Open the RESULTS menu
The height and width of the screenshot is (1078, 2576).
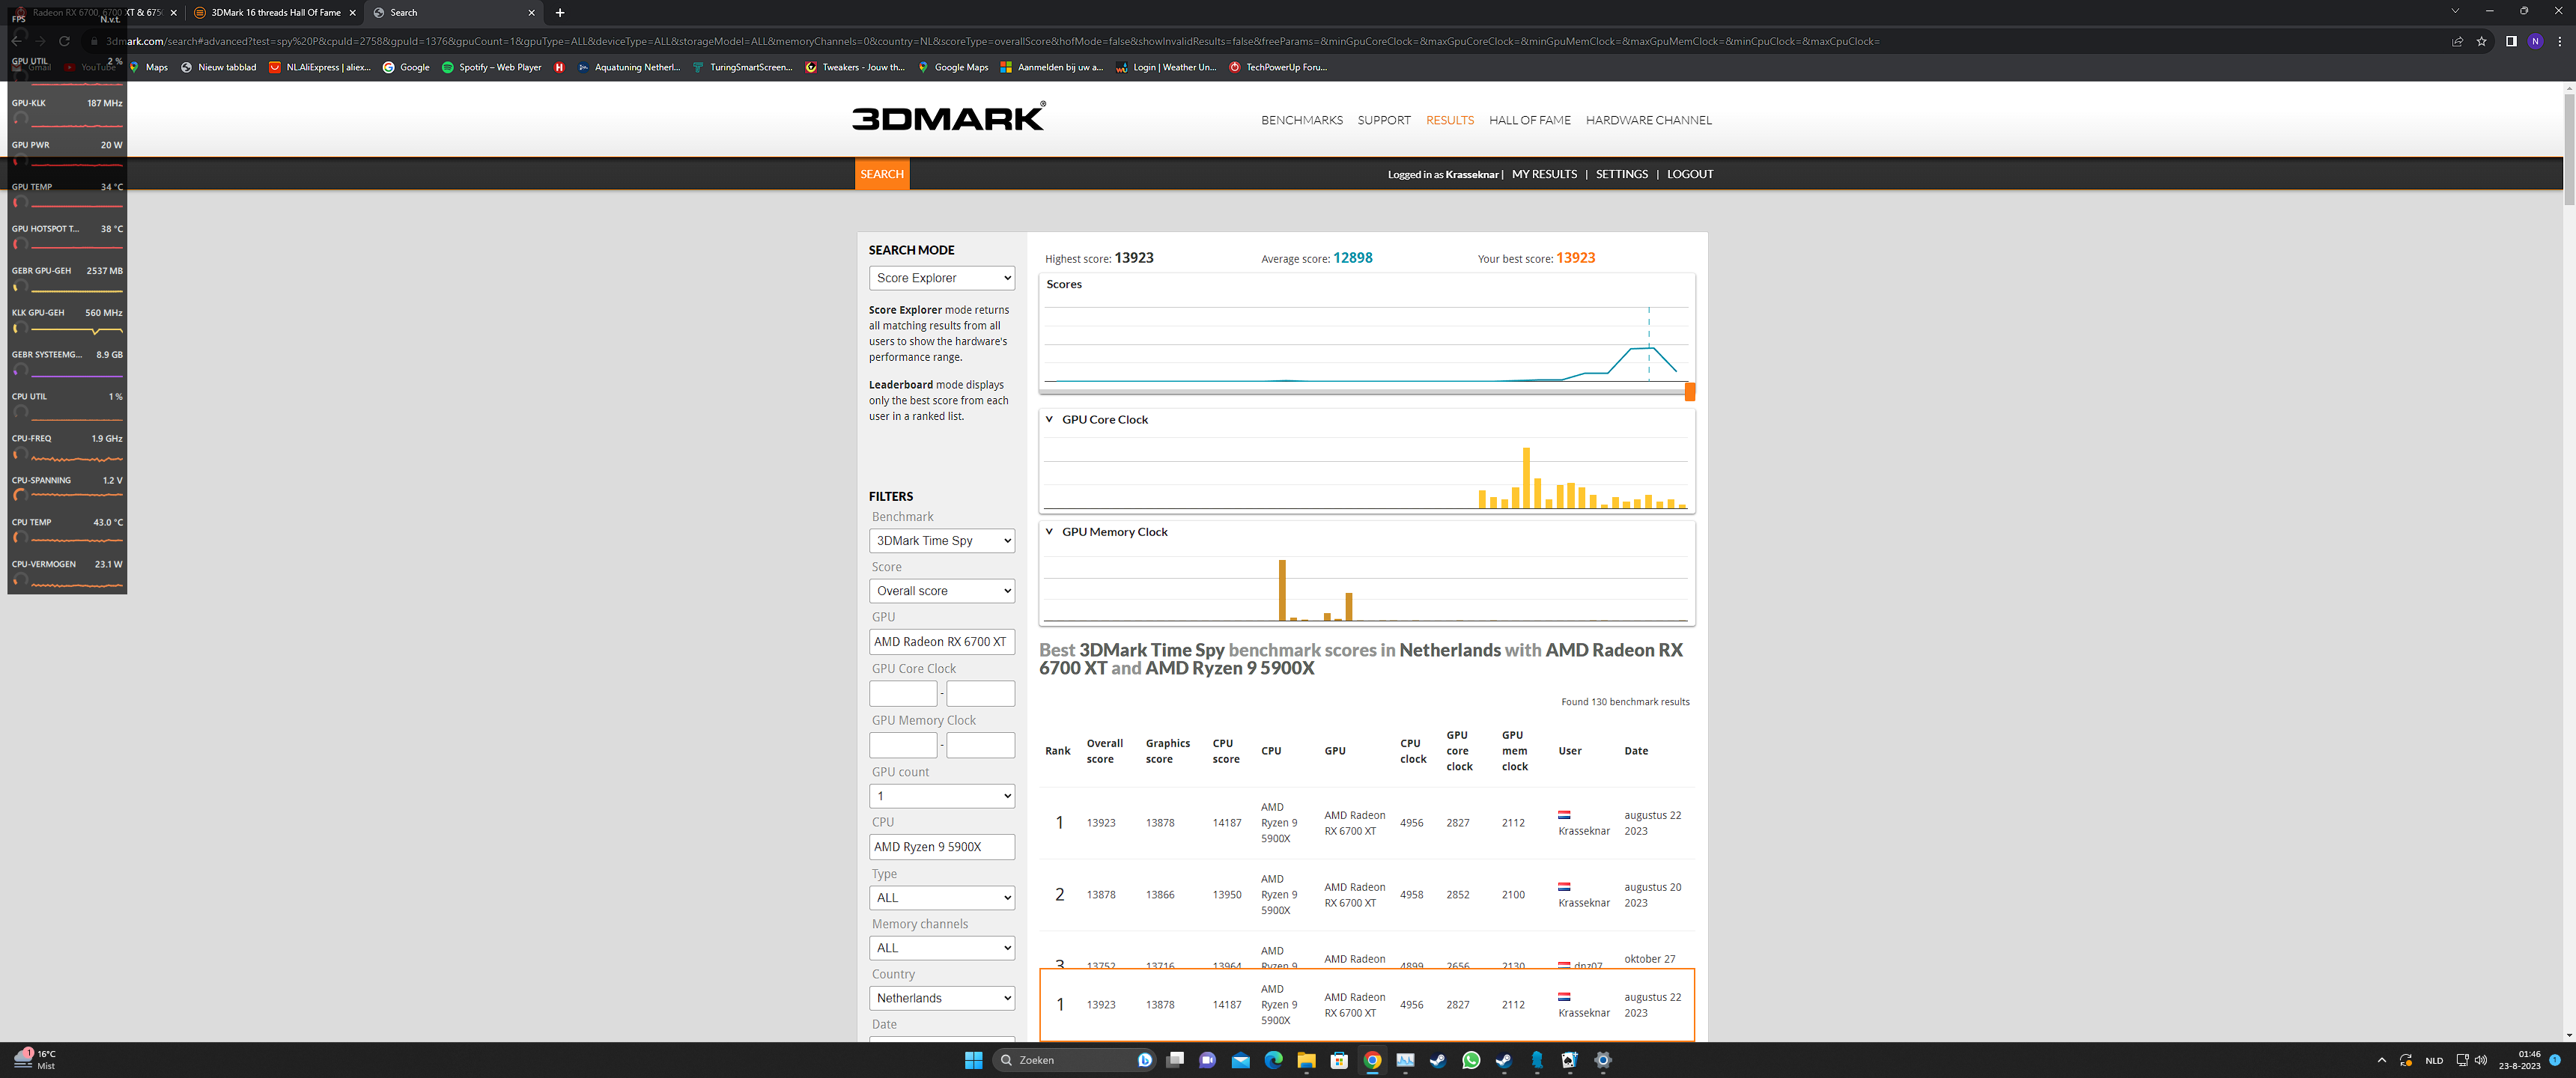pos(1449,120)
